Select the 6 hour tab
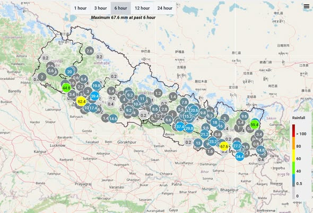This screenshot has height=213, width=313. [121, 8]
